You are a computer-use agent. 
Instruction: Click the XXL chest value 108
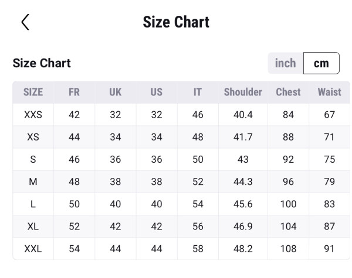tap(288, 249)
